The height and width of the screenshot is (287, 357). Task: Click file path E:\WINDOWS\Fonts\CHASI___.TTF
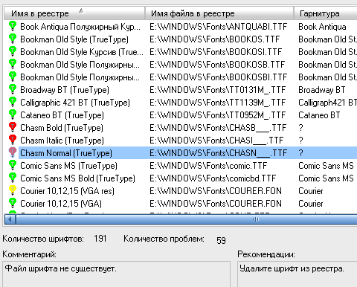216,141
